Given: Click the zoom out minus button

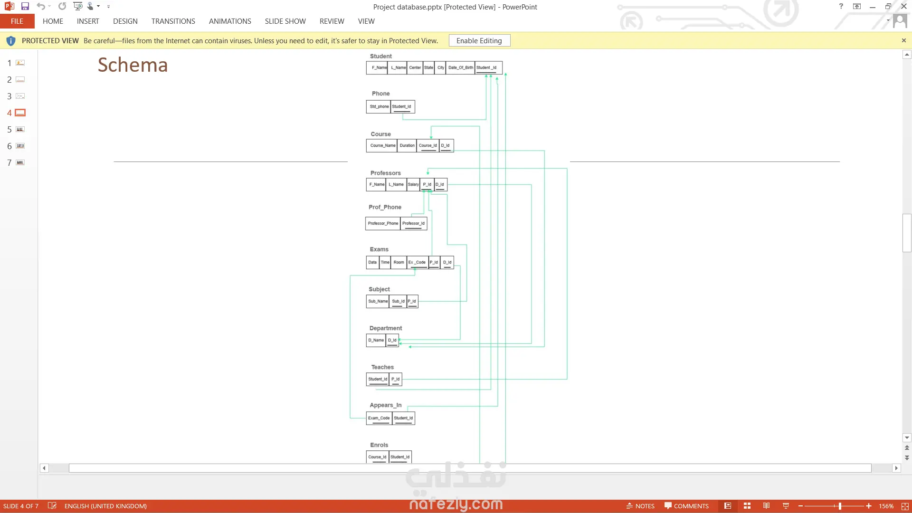Looking at the screenshot, I should point(800,506).
